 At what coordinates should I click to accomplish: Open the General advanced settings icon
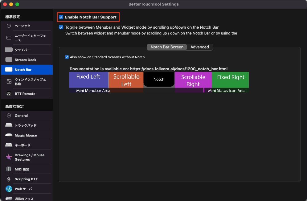click(9, 116)
